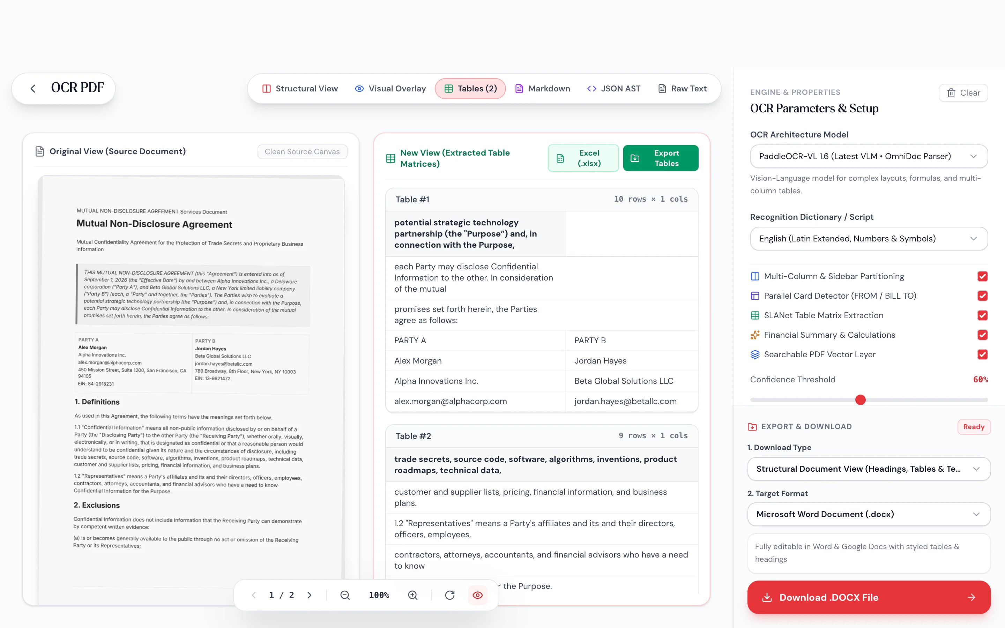Open the OCR Architecture Model dropdown
The image size is (1005, 628).
click(x=869, y=156)
